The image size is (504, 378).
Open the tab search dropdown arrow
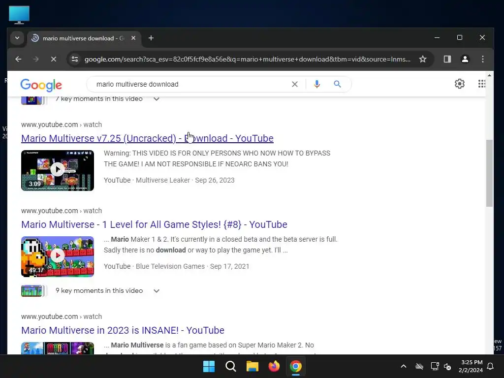pos(17,38)
